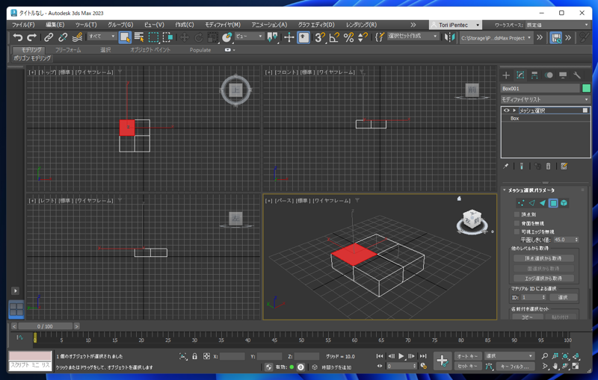Open the すべて selection filter dropdown

click(x=102, y=36)
